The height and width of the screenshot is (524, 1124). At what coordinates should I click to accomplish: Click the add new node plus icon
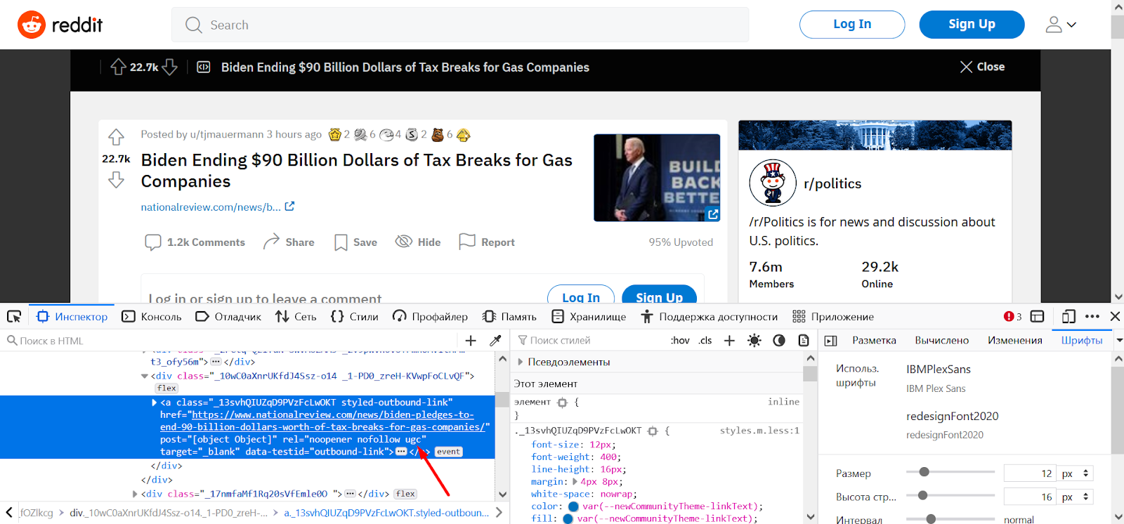click(x=471, y=341)
